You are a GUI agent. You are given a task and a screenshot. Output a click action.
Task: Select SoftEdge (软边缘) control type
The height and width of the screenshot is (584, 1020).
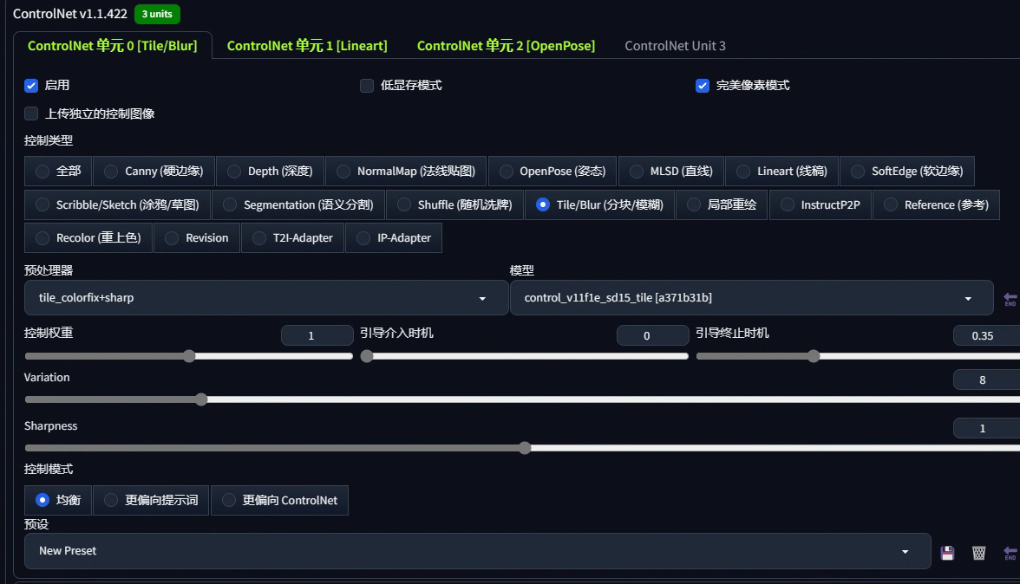coord(907,171)
